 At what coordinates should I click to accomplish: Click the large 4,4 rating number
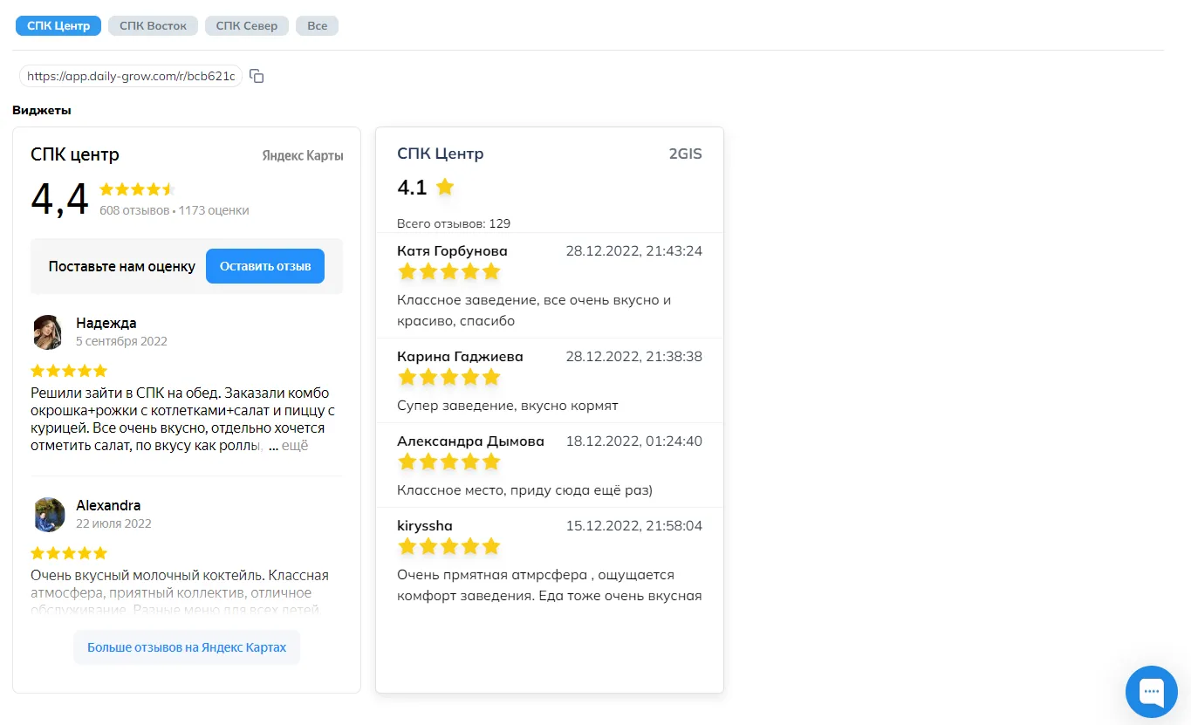[60, 200]
